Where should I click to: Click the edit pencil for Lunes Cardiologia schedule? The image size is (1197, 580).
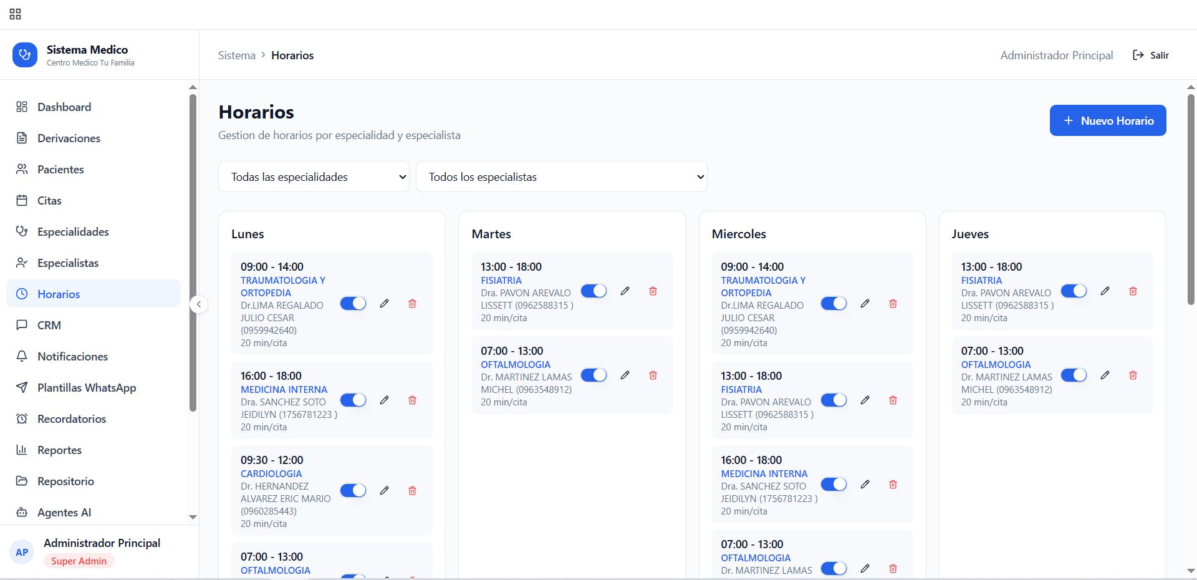[384, 491]
